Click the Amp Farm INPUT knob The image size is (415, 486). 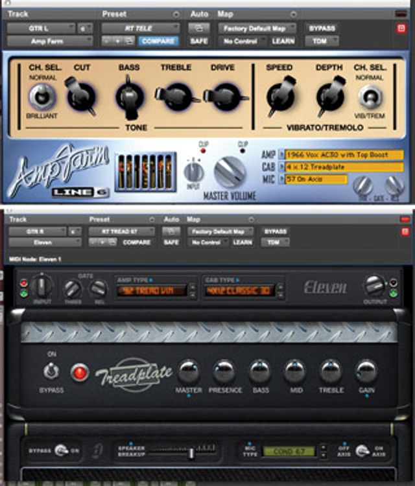(x=193, y=172)
